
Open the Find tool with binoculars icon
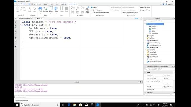point(40,9)
